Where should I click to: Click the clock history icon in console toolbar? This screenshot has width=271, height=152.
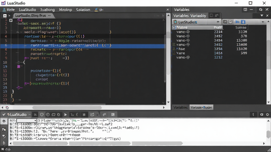[48, 115]
